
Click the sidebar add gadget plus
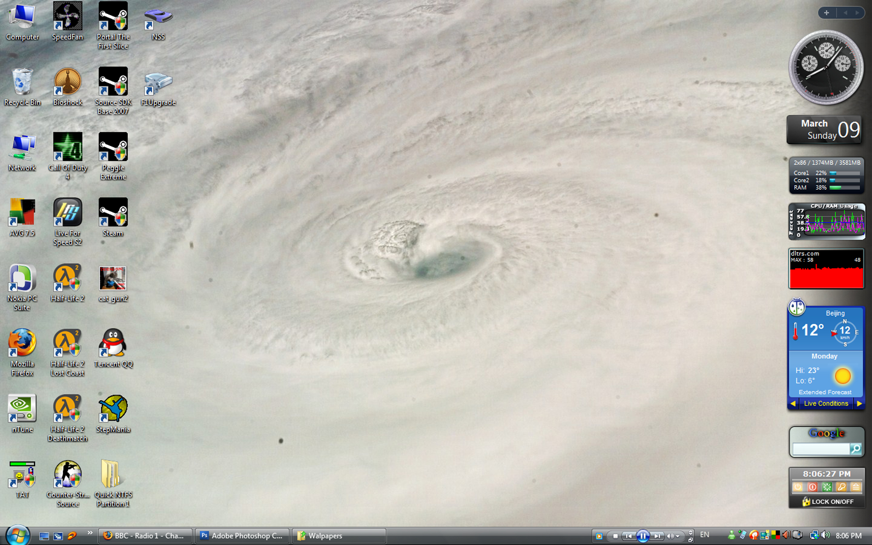(x=826, y=13)
